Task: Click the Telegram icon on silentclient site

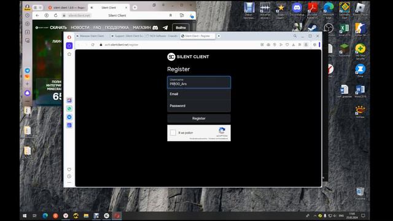Action: (x=165, y=28)
